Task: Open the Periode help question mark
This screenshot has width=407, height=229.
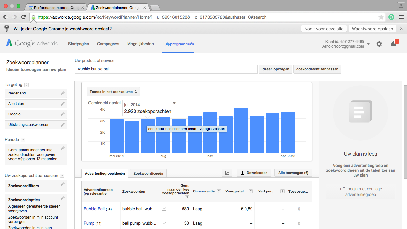Action: click(23, 140)
